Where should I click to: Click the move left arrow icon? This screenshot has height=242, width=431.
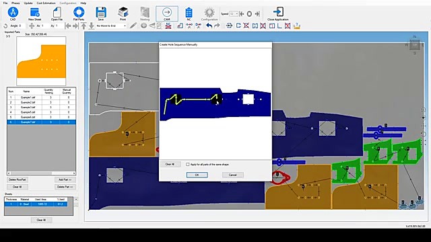68,26
